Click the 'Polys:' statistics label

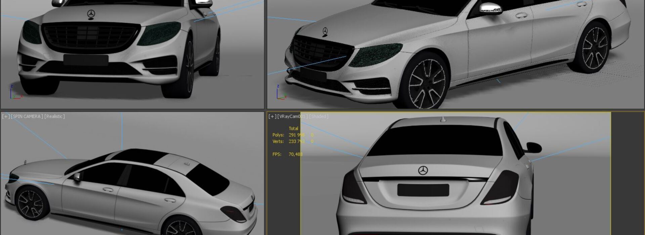click(278, 135)
